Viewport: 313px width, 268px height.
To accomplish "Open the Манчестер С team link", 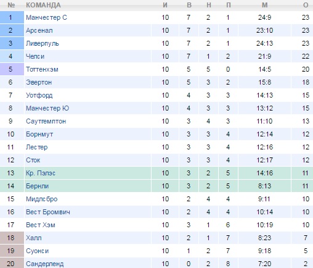I will click(x=46, y=17).
